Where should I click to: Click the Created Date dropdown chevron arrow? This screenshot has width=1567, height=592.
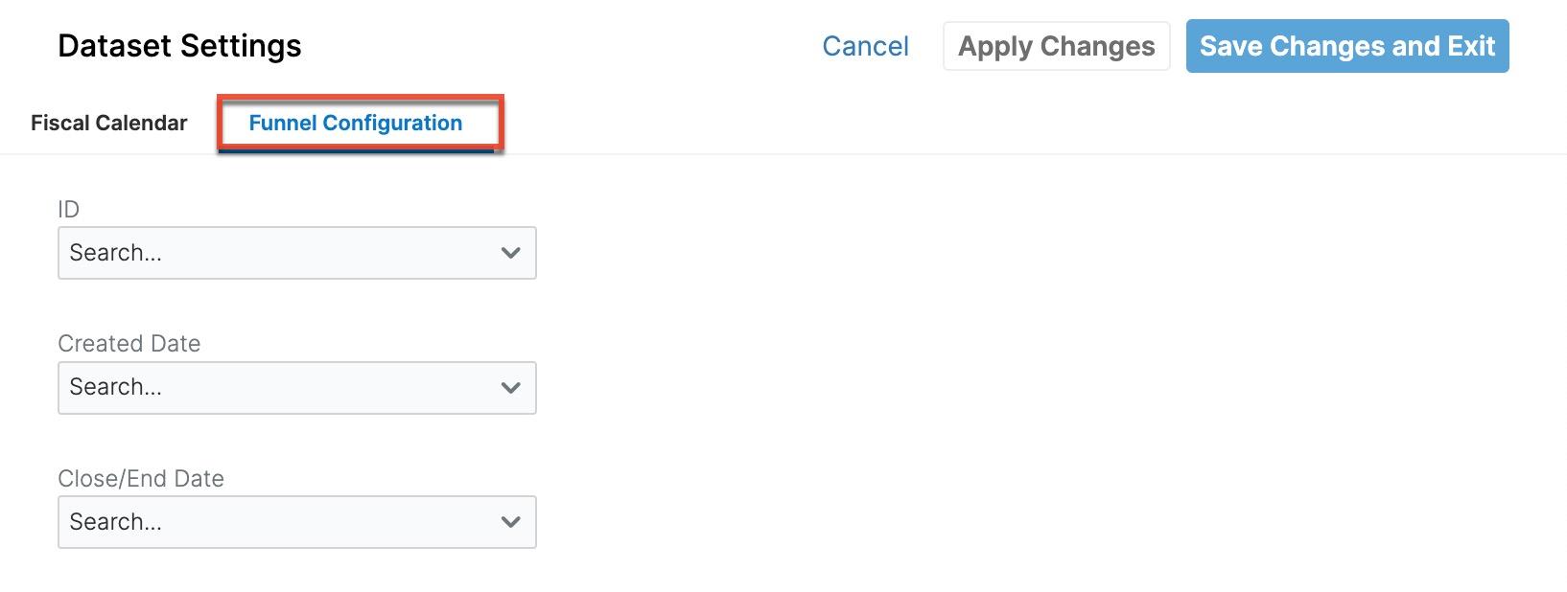(510, 388)
